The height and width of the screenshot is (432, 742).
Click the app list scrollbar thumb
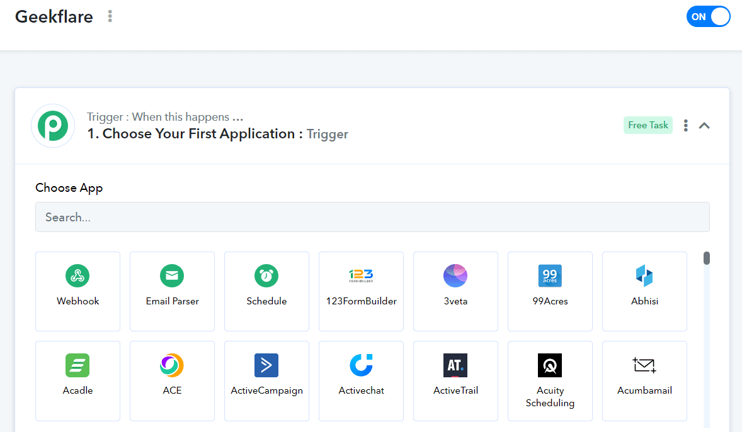[x=707, y=258]
